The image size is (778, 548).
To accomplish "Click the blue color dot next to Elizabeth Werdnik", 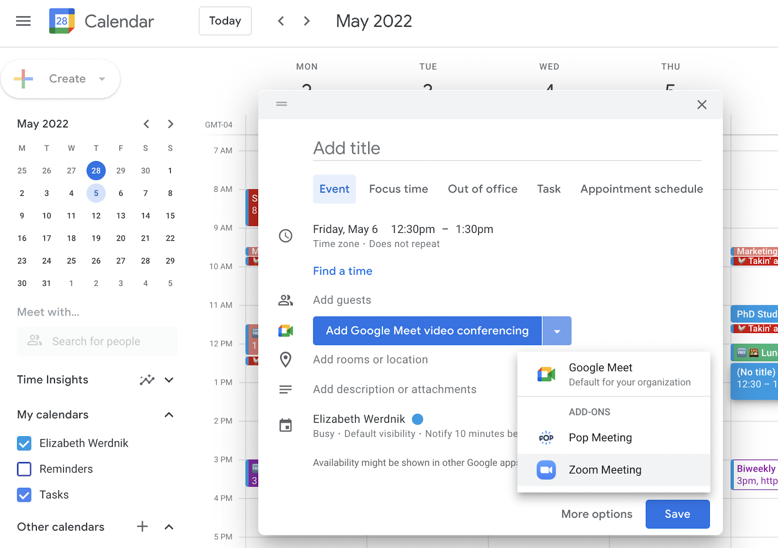I will tap(418, 419).
